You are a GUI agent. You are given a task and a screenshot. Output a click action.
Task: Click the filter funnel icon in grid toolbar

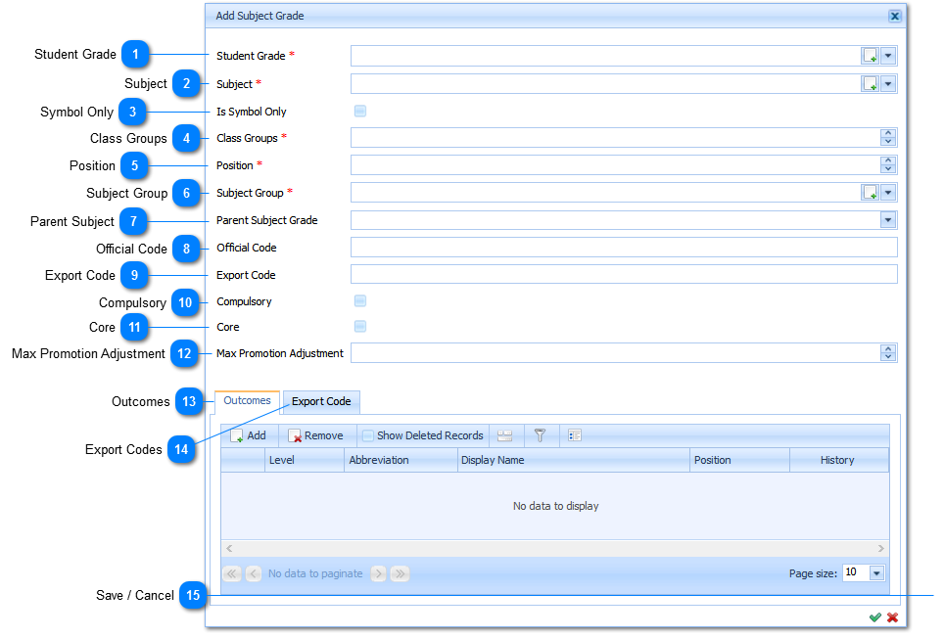coord(539,435)
